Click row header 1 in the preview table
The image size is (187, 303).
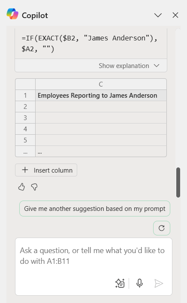[x=25, y=96]
